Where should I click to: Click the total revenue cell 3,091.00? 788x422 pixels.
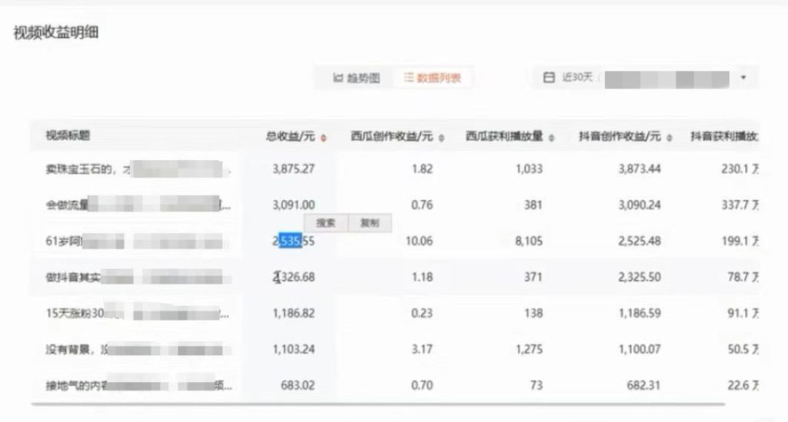(293, 204)
